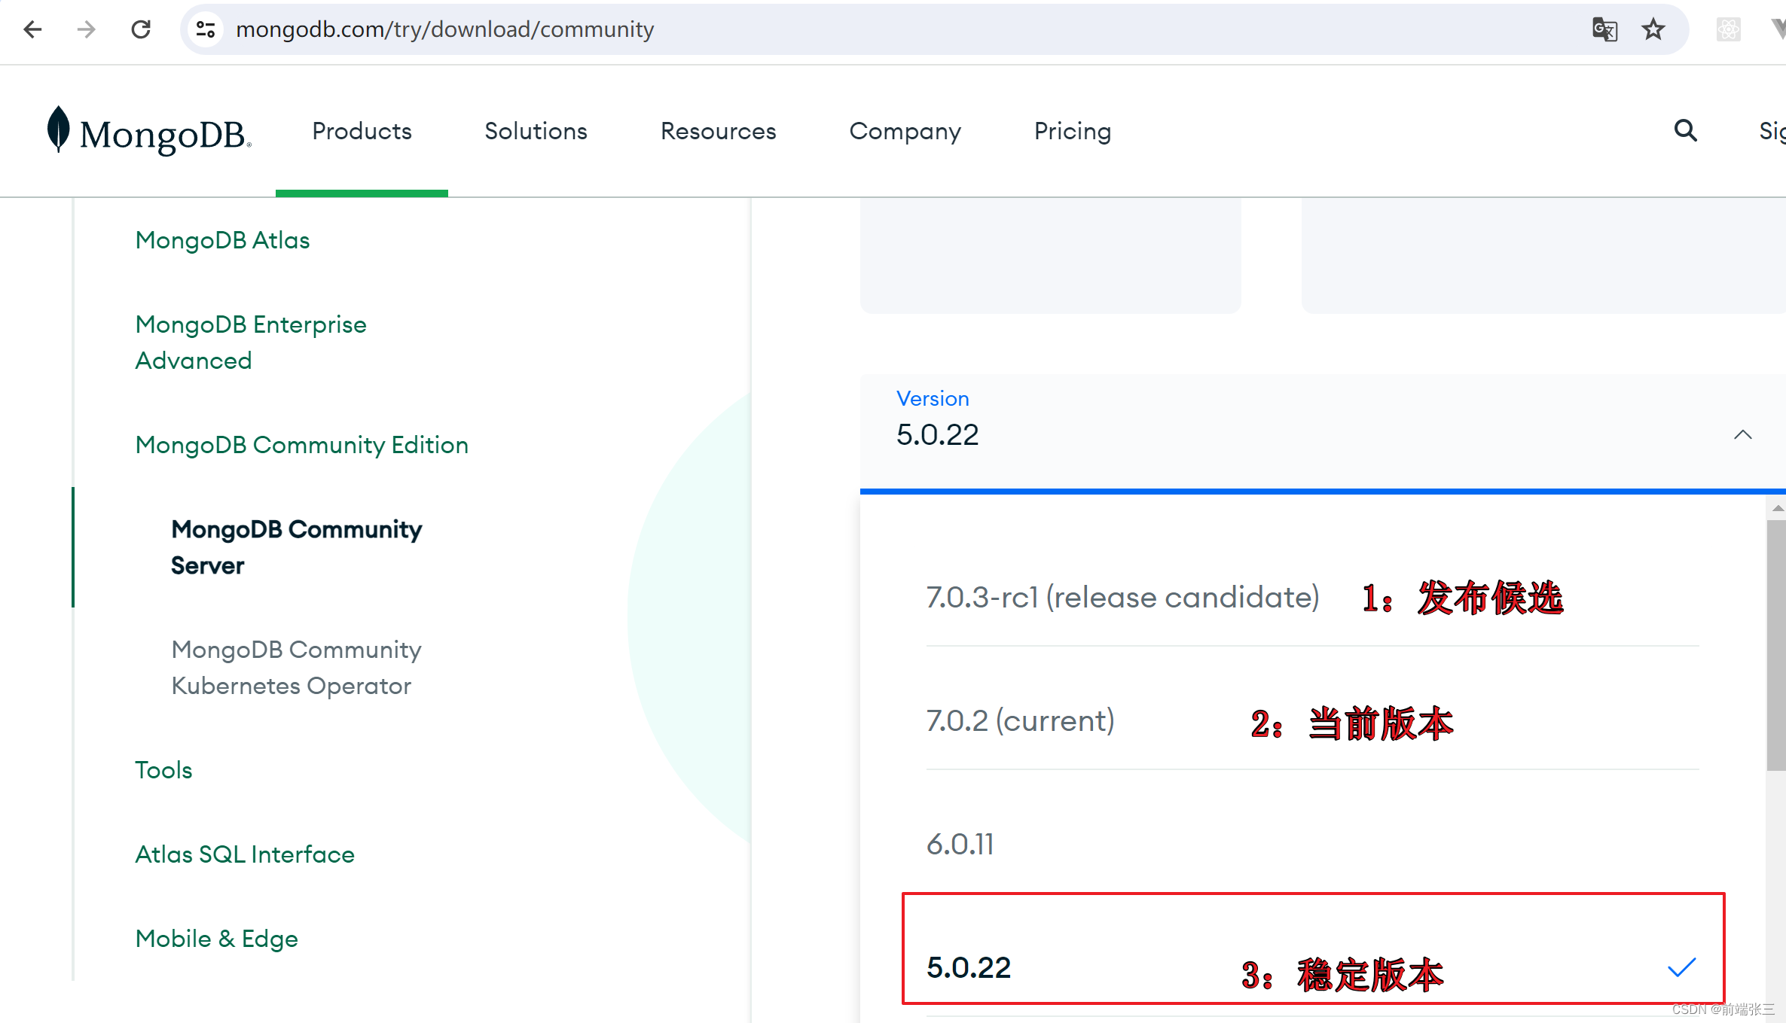Click the Google Translate icon in address bar
Viewport: 1786px width, 1023px height.
pyautogui.click(x=1604, y=29)
